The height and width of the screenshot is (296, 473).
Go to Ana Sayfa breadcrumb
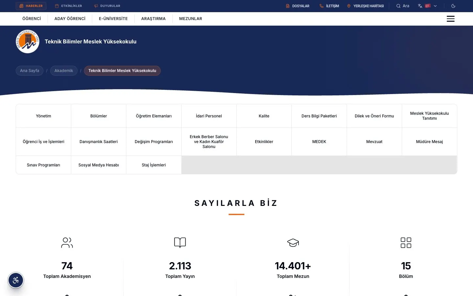coord(30,71)
